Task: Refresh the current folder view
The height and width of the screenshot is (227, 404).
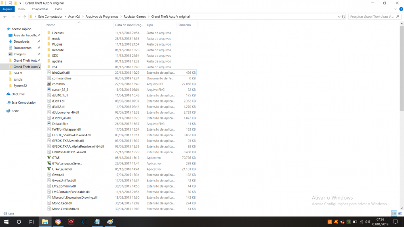Action: tap(343, 17)
